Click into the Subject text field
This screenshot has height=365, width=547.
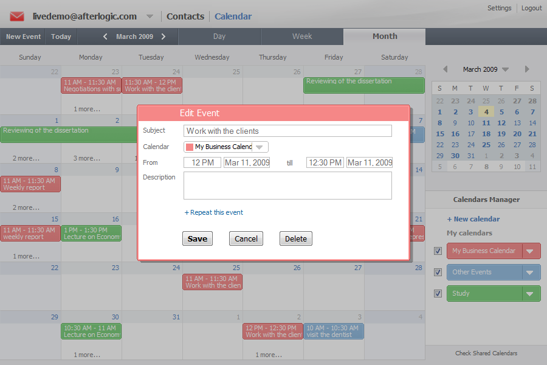pyautogui.click(x=287, y=131)
